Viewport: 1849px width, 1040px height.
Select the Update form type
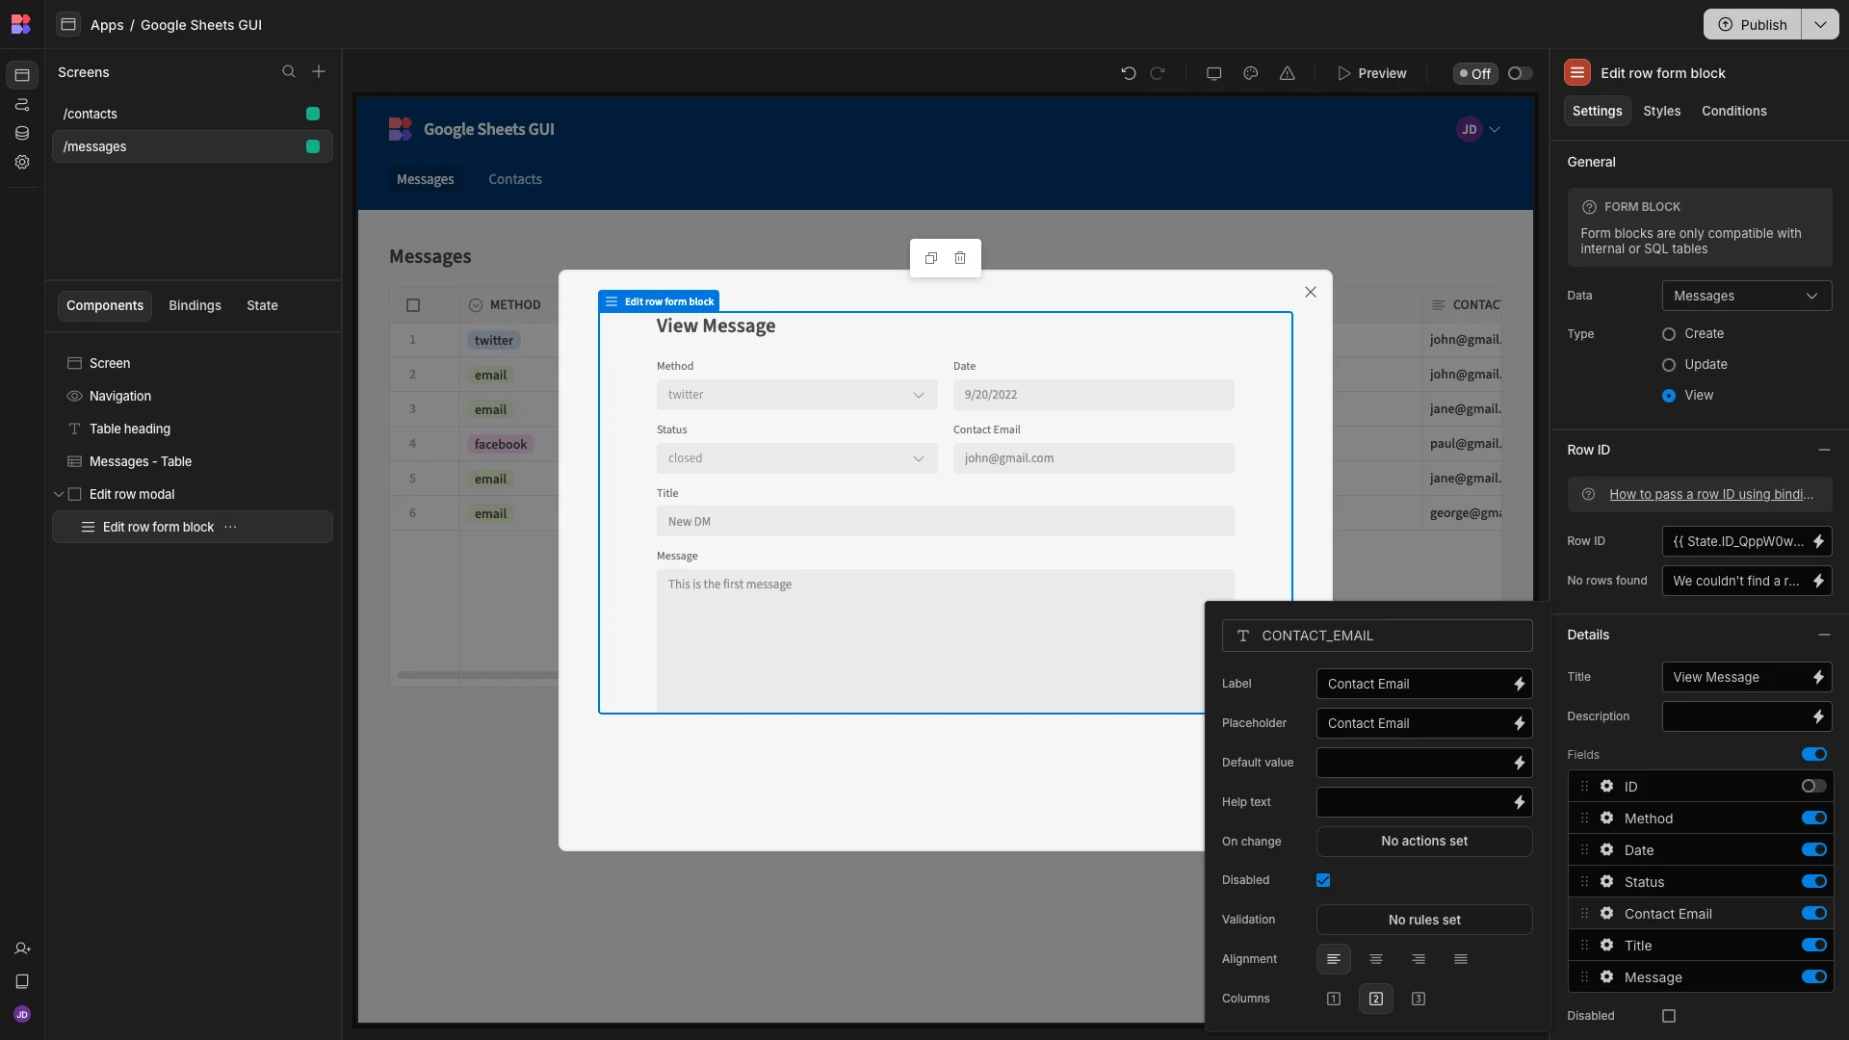(x=1669, y=365)
